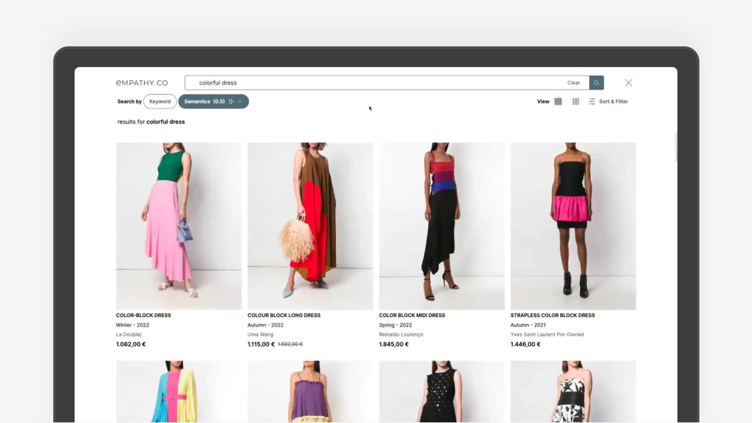The width and height of the screenshot is (752, 423).
Task: Switch to dense three-column grid view
Action: click(x=558, y=102)
